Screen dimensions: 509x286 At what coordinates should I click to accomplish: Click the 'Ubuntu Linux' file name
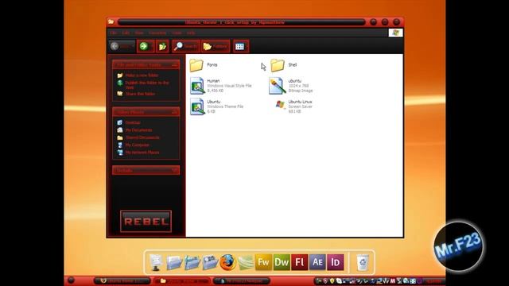coord(301,102)
